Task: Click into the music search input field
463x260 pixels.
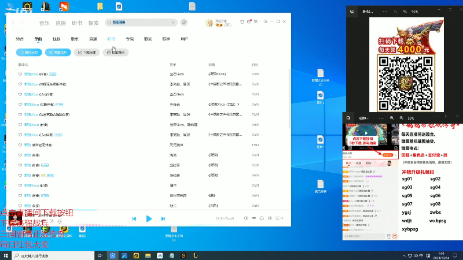Action: (141, 23)
